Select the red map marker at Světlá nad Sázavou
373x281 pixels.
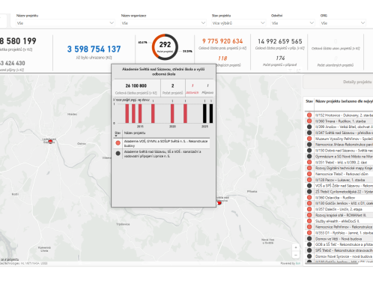pyautogui.click(x=219, y=203)
